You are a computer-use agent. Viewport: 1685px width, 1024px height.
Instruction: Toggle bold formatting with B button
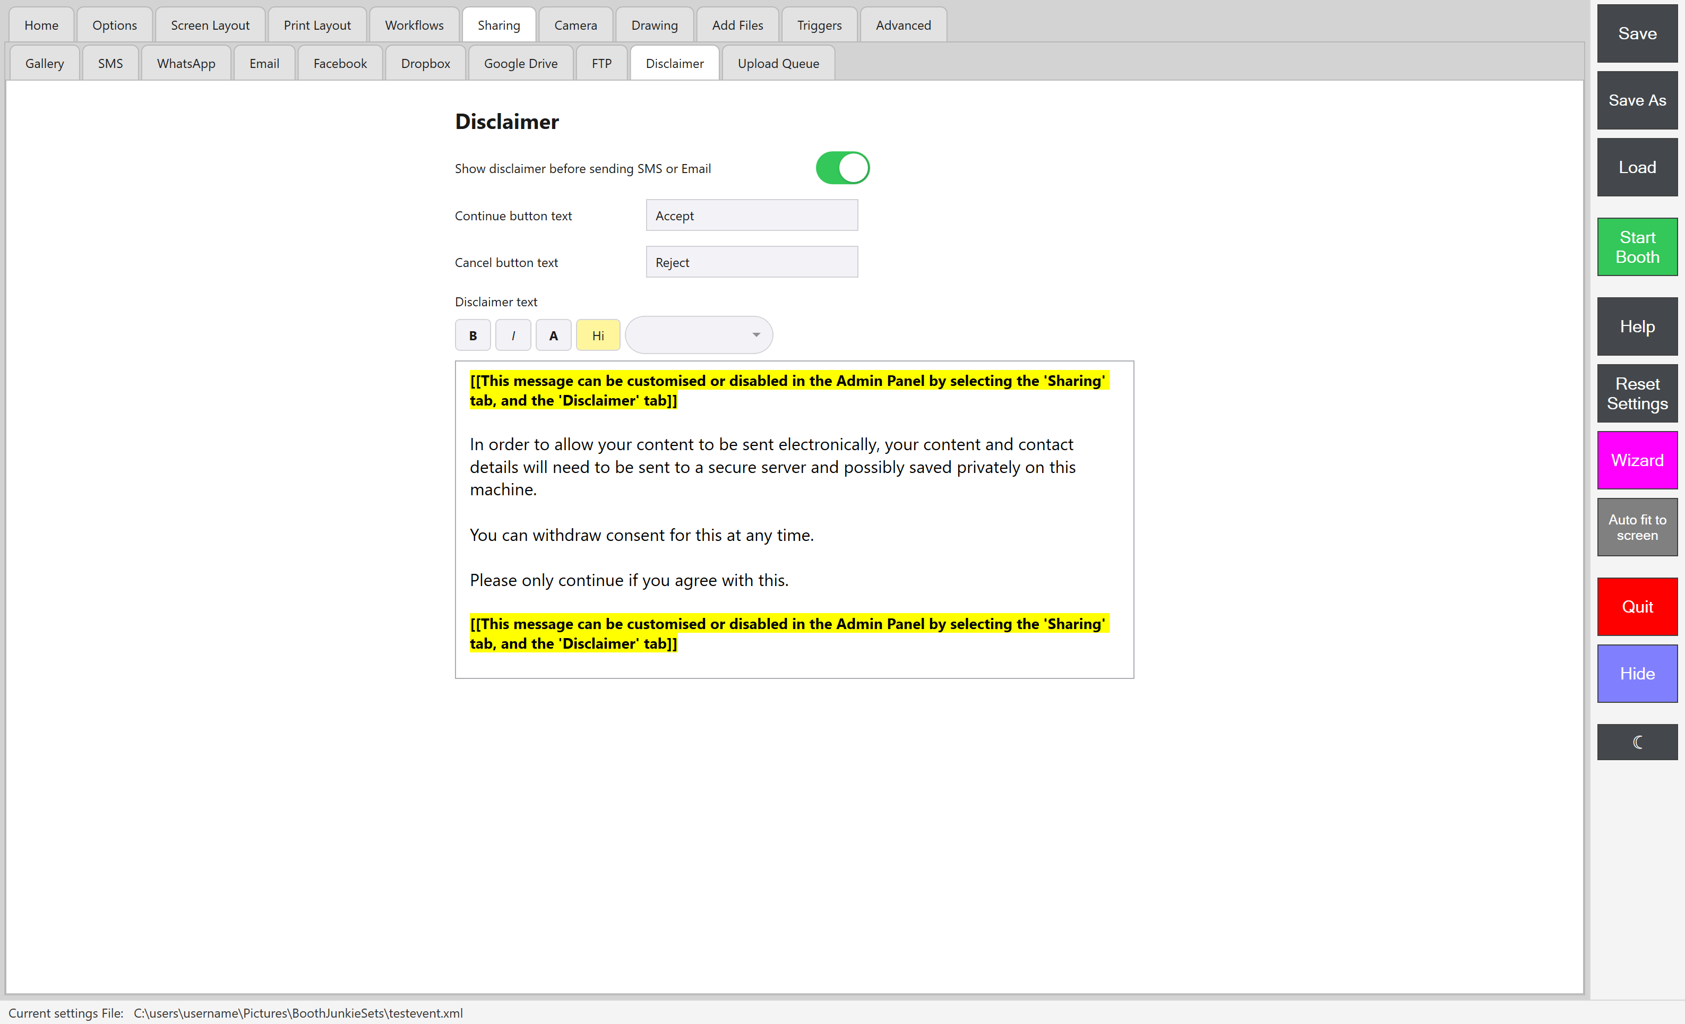click(x=472, y=335)
